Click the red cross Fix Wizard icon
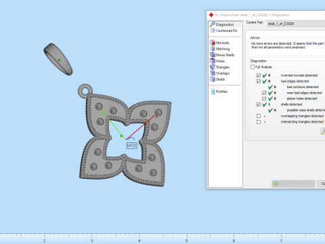Screen dimensions: 325x244 (x=211, y=15)
